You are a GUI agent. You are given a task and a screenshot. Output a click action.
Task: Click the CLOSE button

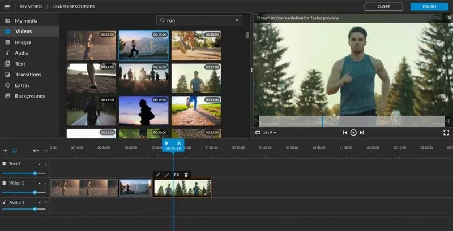[x=383, y=7]
